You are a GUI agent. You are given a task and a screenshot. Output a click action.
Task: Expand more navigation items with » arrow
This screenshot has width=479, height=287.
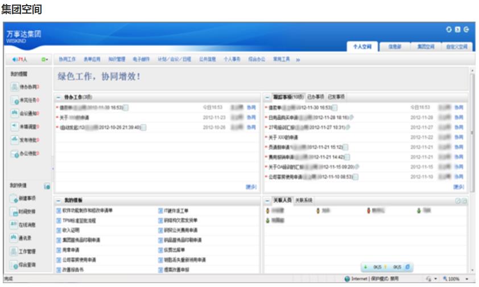298,59
